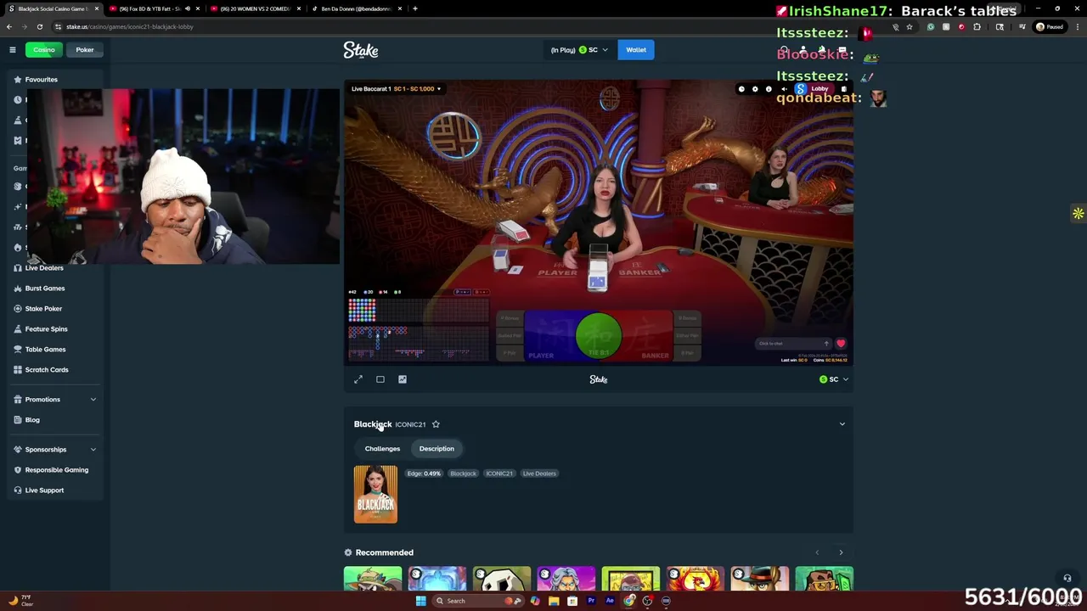Open the Favourites star in sidebar
Viewport: 1087px width, 611px height.
click(17, 80)
